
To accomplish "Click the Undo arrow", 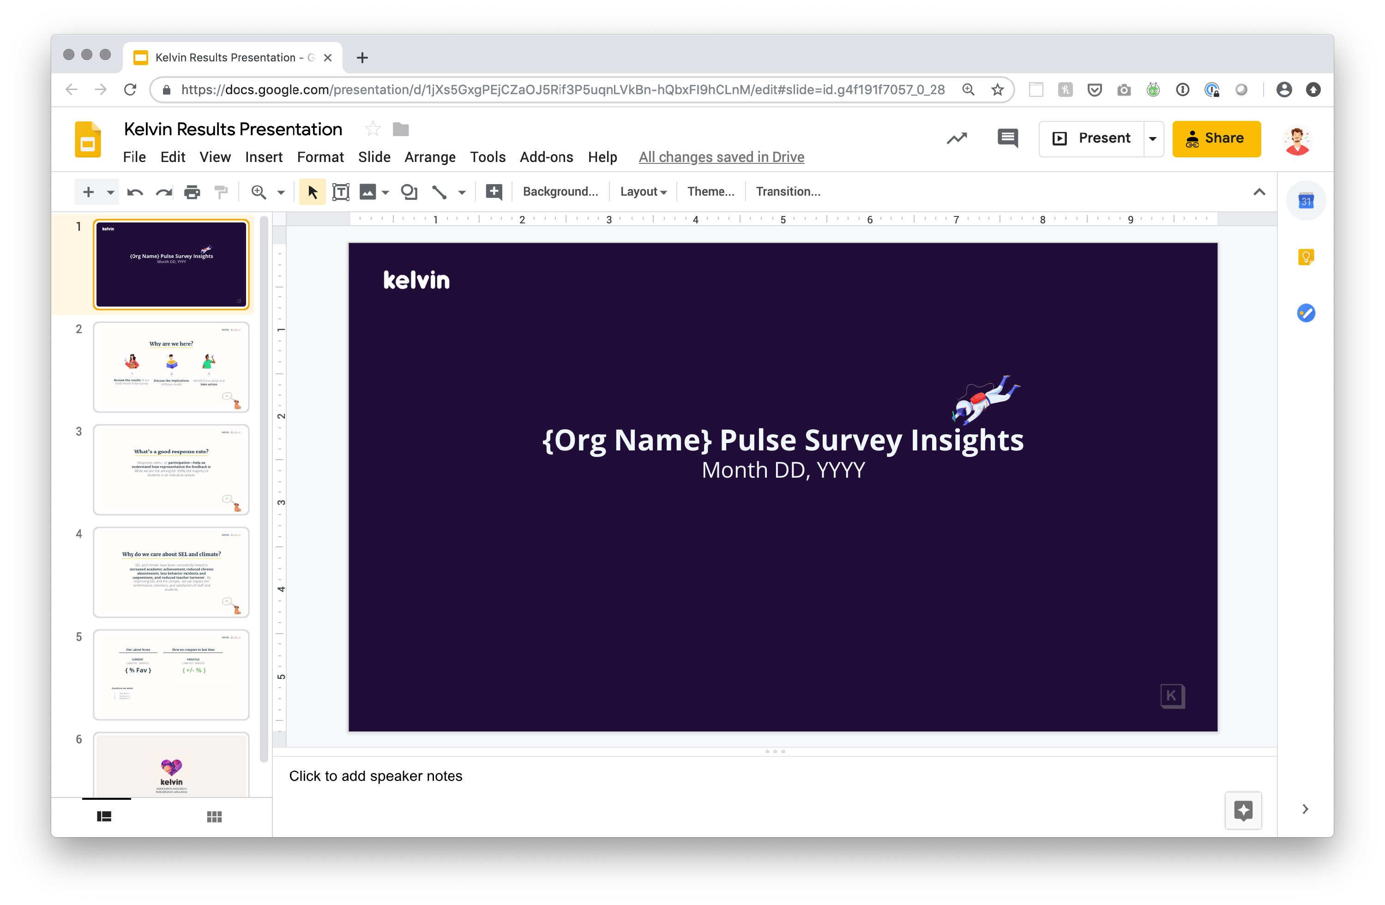I will coord(135,192).
